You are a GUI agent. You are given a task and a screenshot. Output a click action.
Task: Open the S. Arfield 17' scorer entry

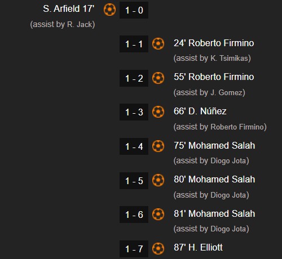[x=69, y=8]
